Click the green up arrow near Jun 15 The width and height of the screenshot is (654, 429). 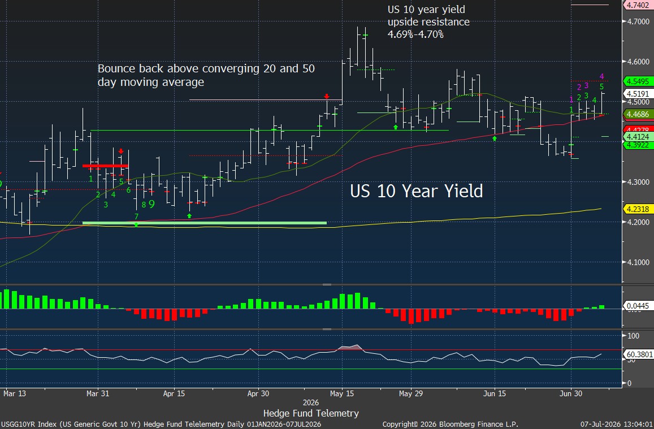click(495, 138)
